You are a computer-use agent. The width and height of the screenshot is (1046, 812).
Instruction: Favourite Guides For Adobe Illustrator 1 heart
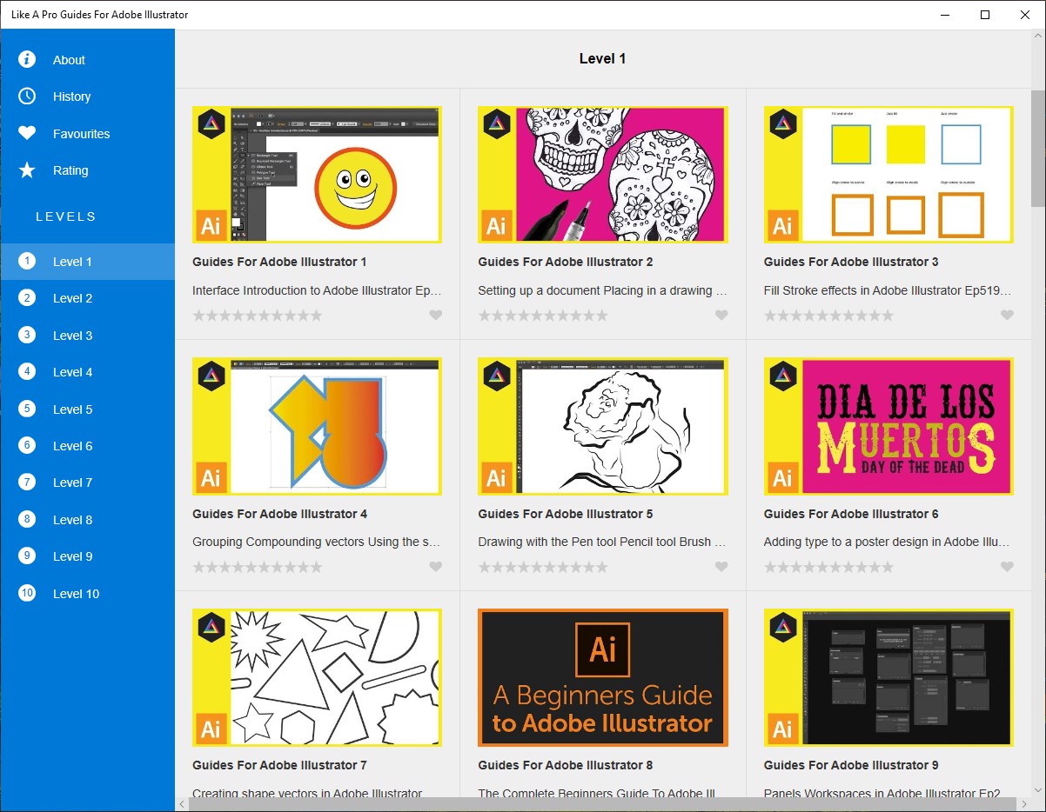coord(436,316)
